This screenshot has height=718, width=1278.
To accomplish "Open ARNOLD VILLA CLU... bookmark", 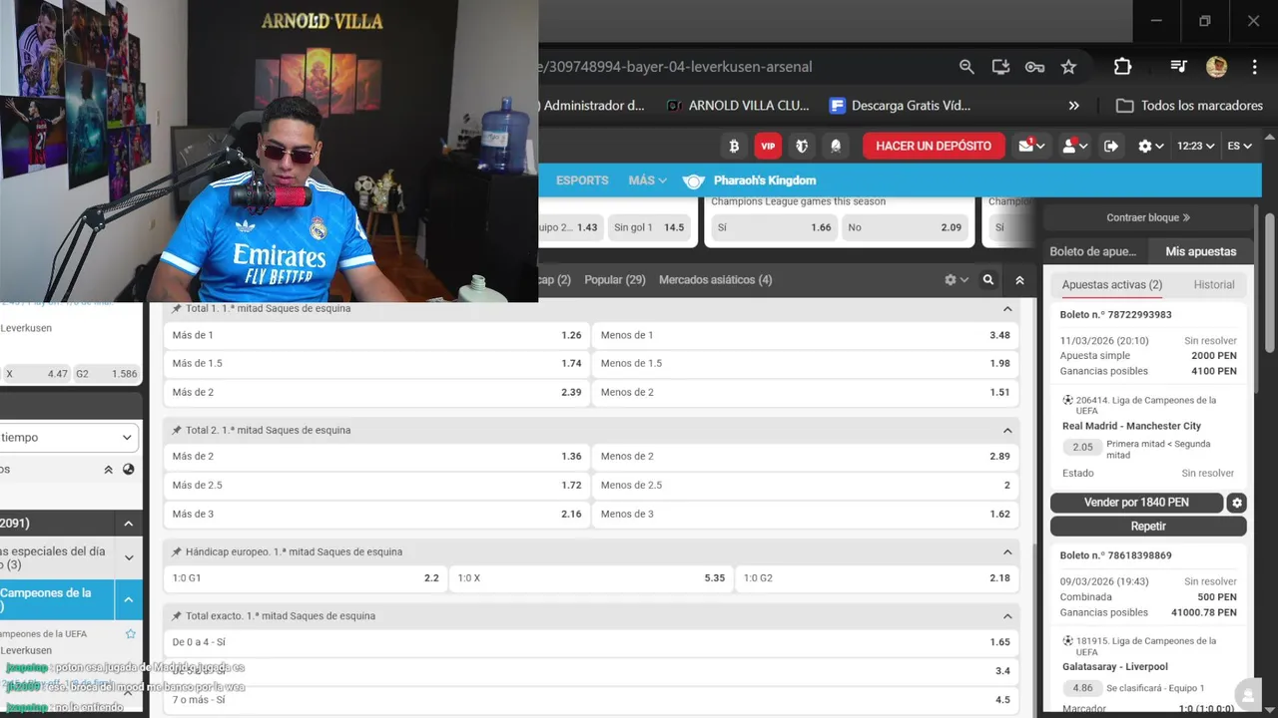I will 737,105.
